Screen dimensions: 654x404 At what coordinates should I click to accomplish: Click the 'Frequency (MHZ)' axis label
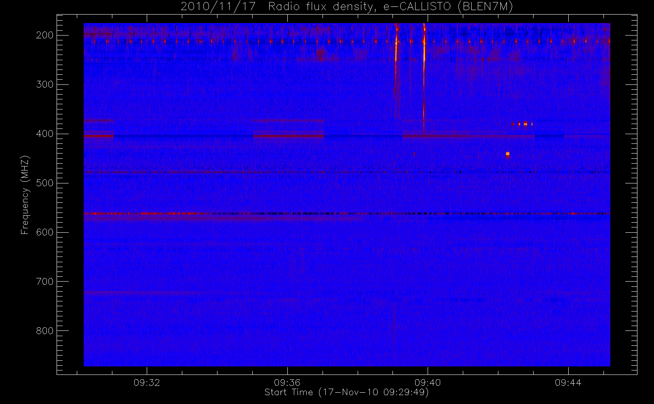[25, 195]
